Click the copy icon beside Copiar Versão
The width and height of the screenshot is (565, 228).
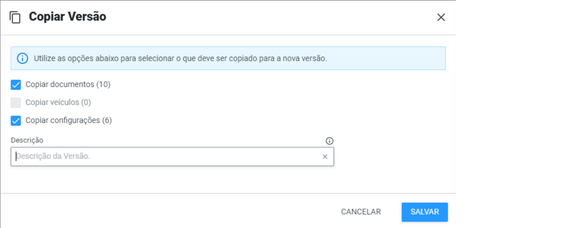click(15, 18)
